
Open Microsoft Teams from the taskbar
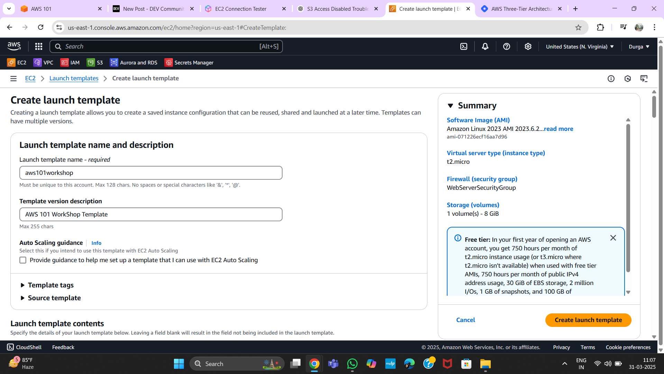click(333, 364)
